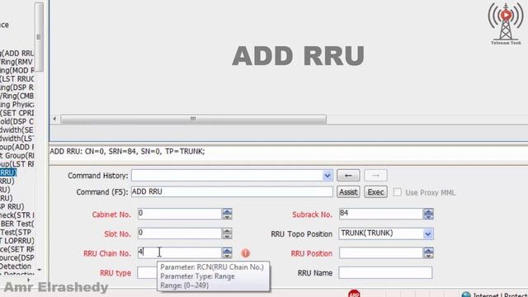
Task: Enable the Use Proxy MML checkbox
Action: 398,192
